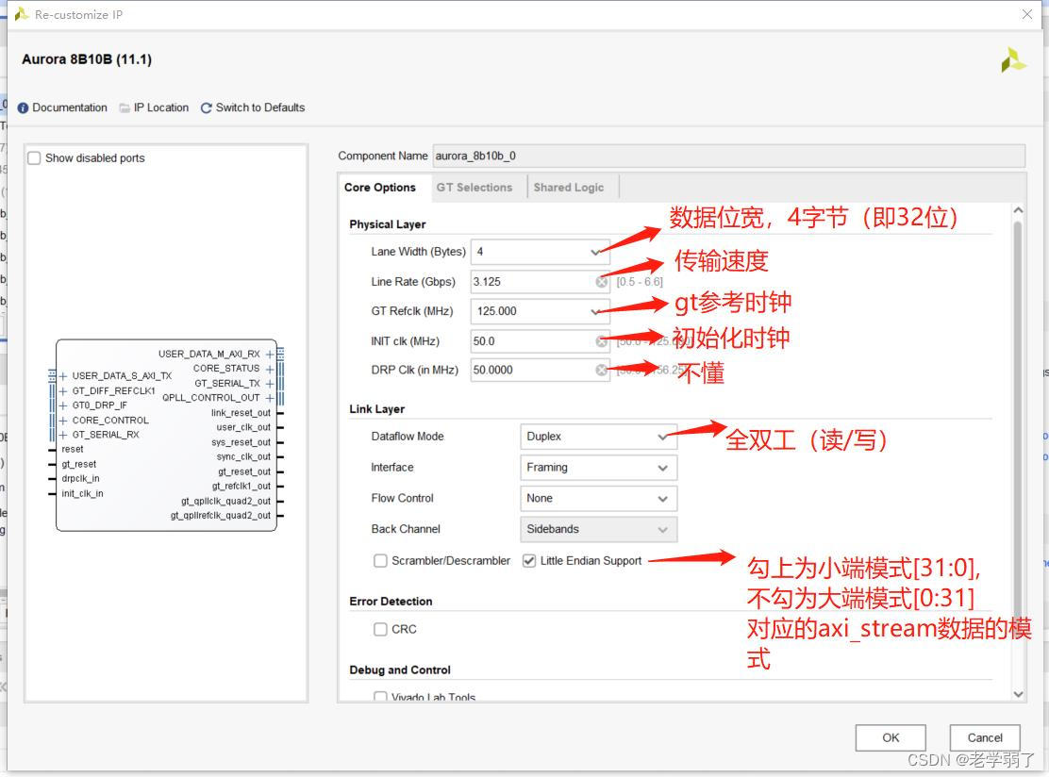
Task: Uncheck Little Endian Support
Action: click(528, 560)
